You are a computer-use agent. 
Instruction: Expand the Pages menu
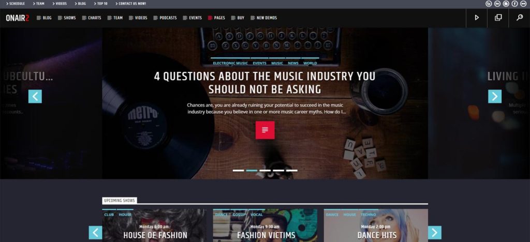216,18
